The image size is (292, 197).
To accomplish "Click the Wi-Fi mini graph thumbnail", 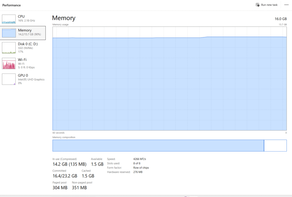I will pos(9,63).
